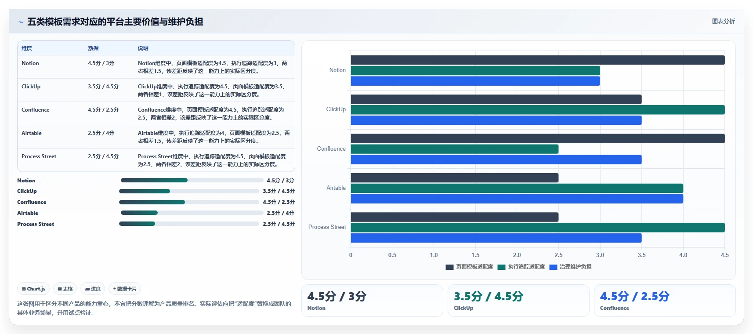This screenshot has height=334, width=753.
Task: Open the Notion 4.5分 / 3分 data card
Action: (x=372, y=301)
